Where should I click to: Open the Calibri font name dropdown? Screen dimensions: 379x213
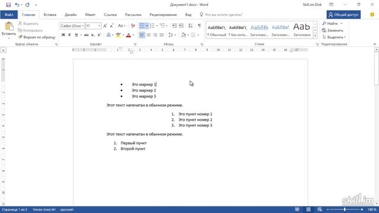pos(83,26)
